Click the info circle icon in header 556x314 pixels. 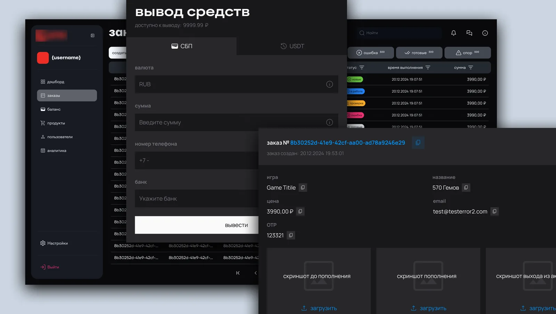tap(485, 33)
